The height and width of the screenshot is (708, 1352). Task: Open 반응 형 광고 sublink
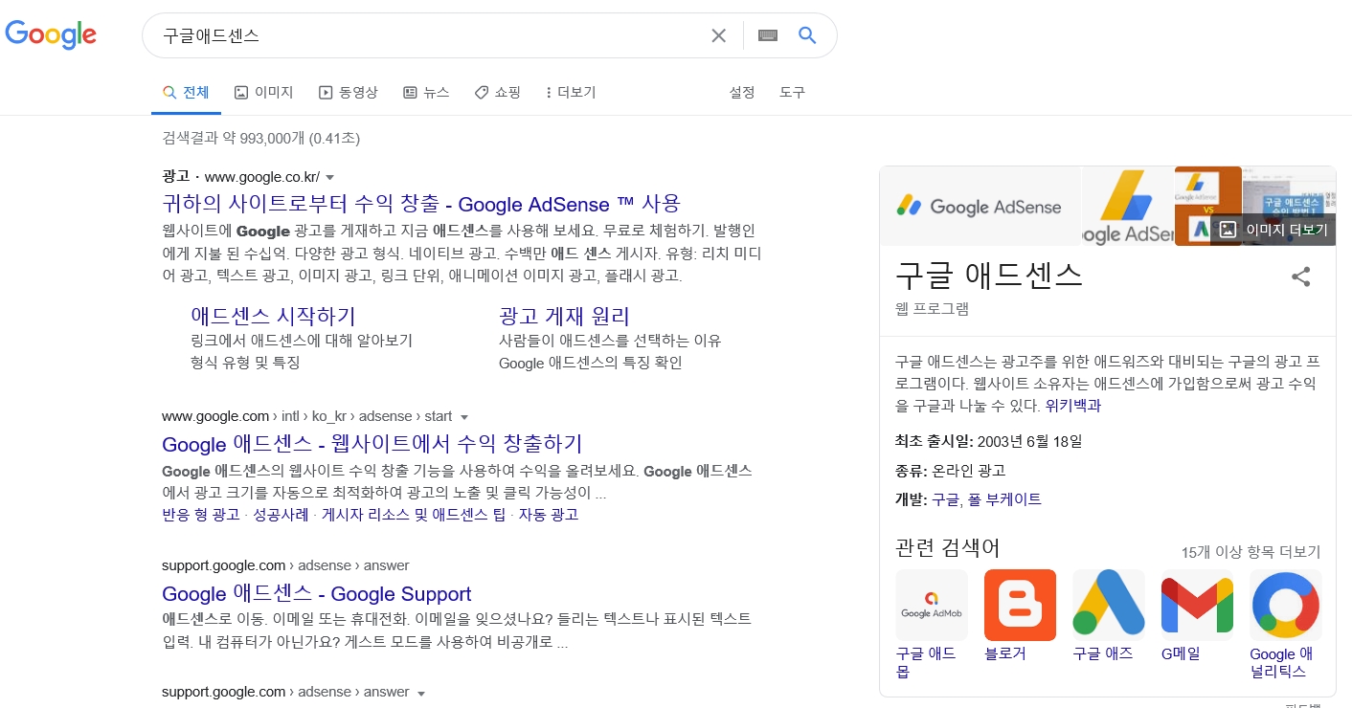pos(201,515)
